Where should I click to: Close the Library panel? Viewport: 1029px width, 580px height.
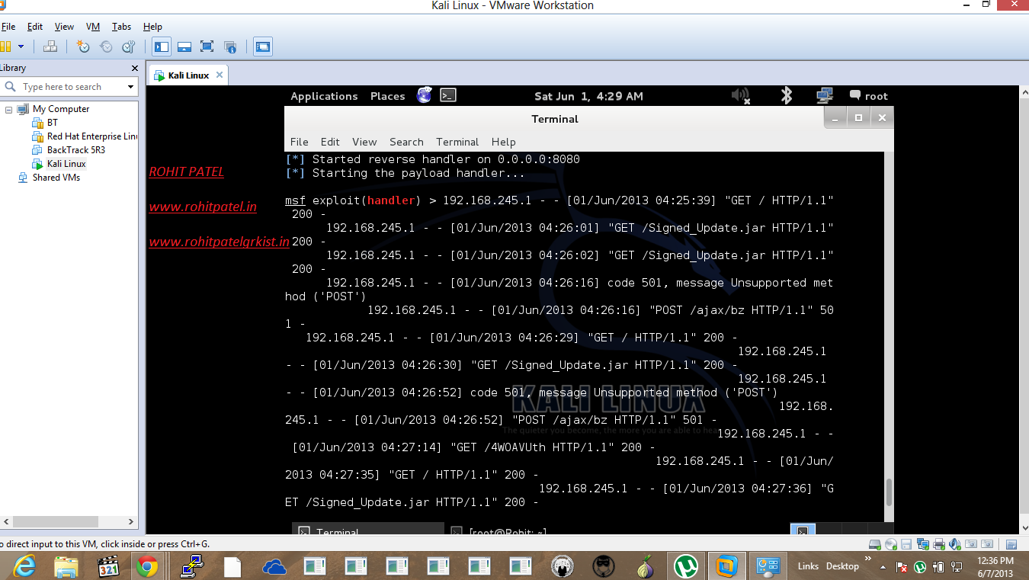(135, 68)
